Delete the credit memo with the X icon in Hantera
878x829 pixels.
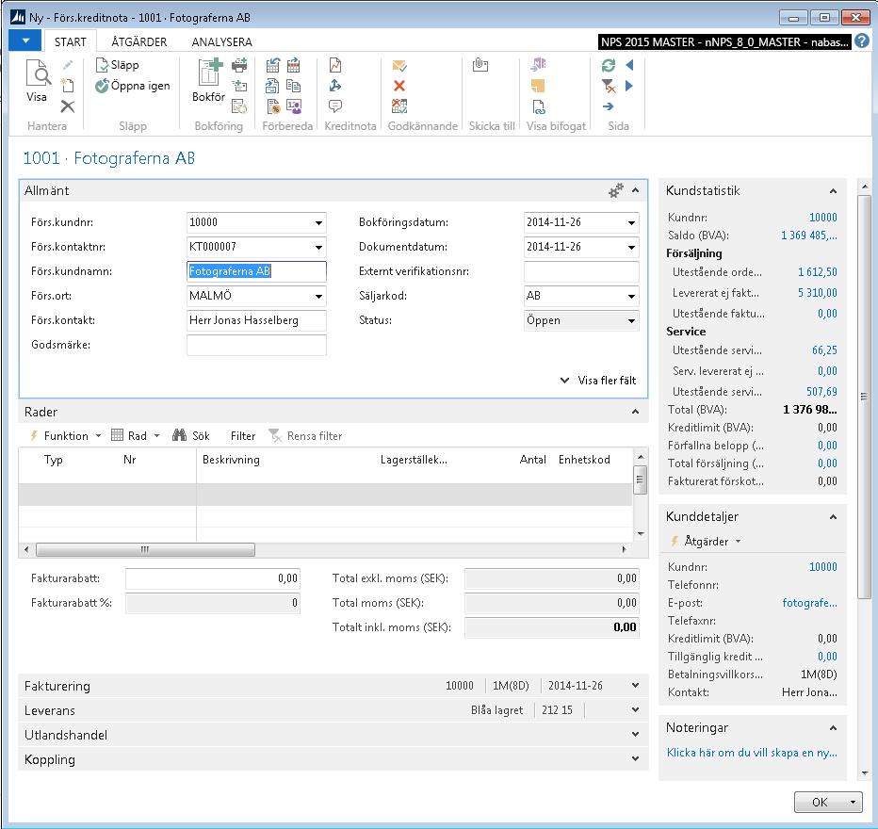[68, 106]
